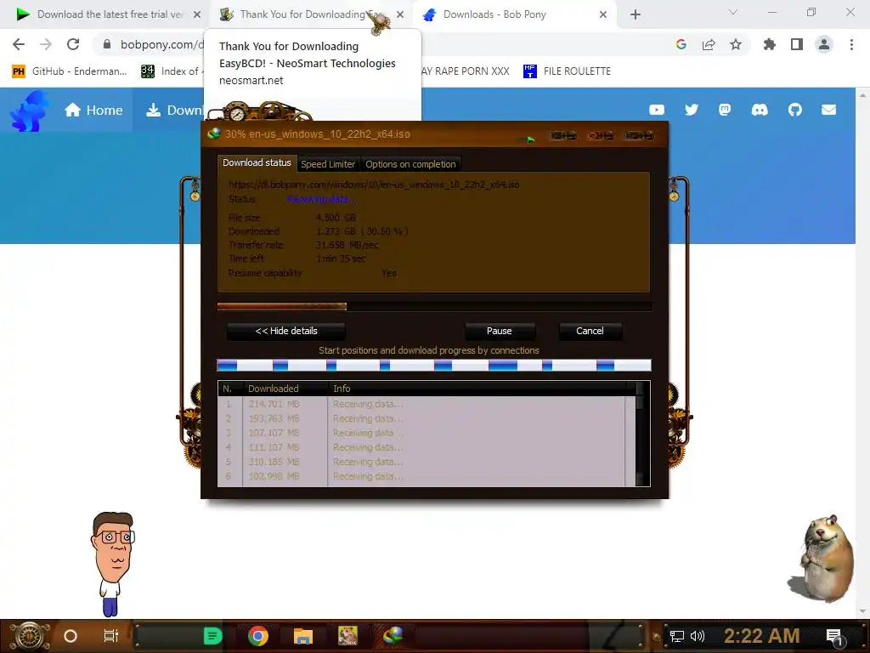The height and width of the screenshot is (653, 870).
Task: Cancel the ISO download
Action: (590, 331)
